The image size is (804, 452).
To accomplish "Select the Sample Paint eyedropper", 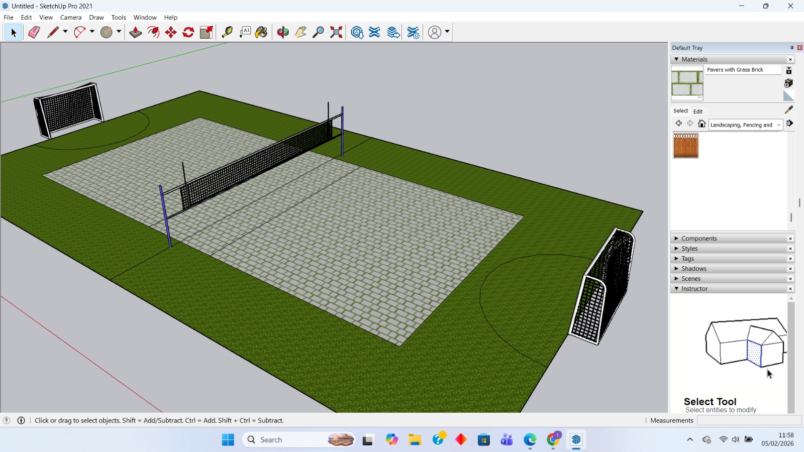I will coord(789,109).
